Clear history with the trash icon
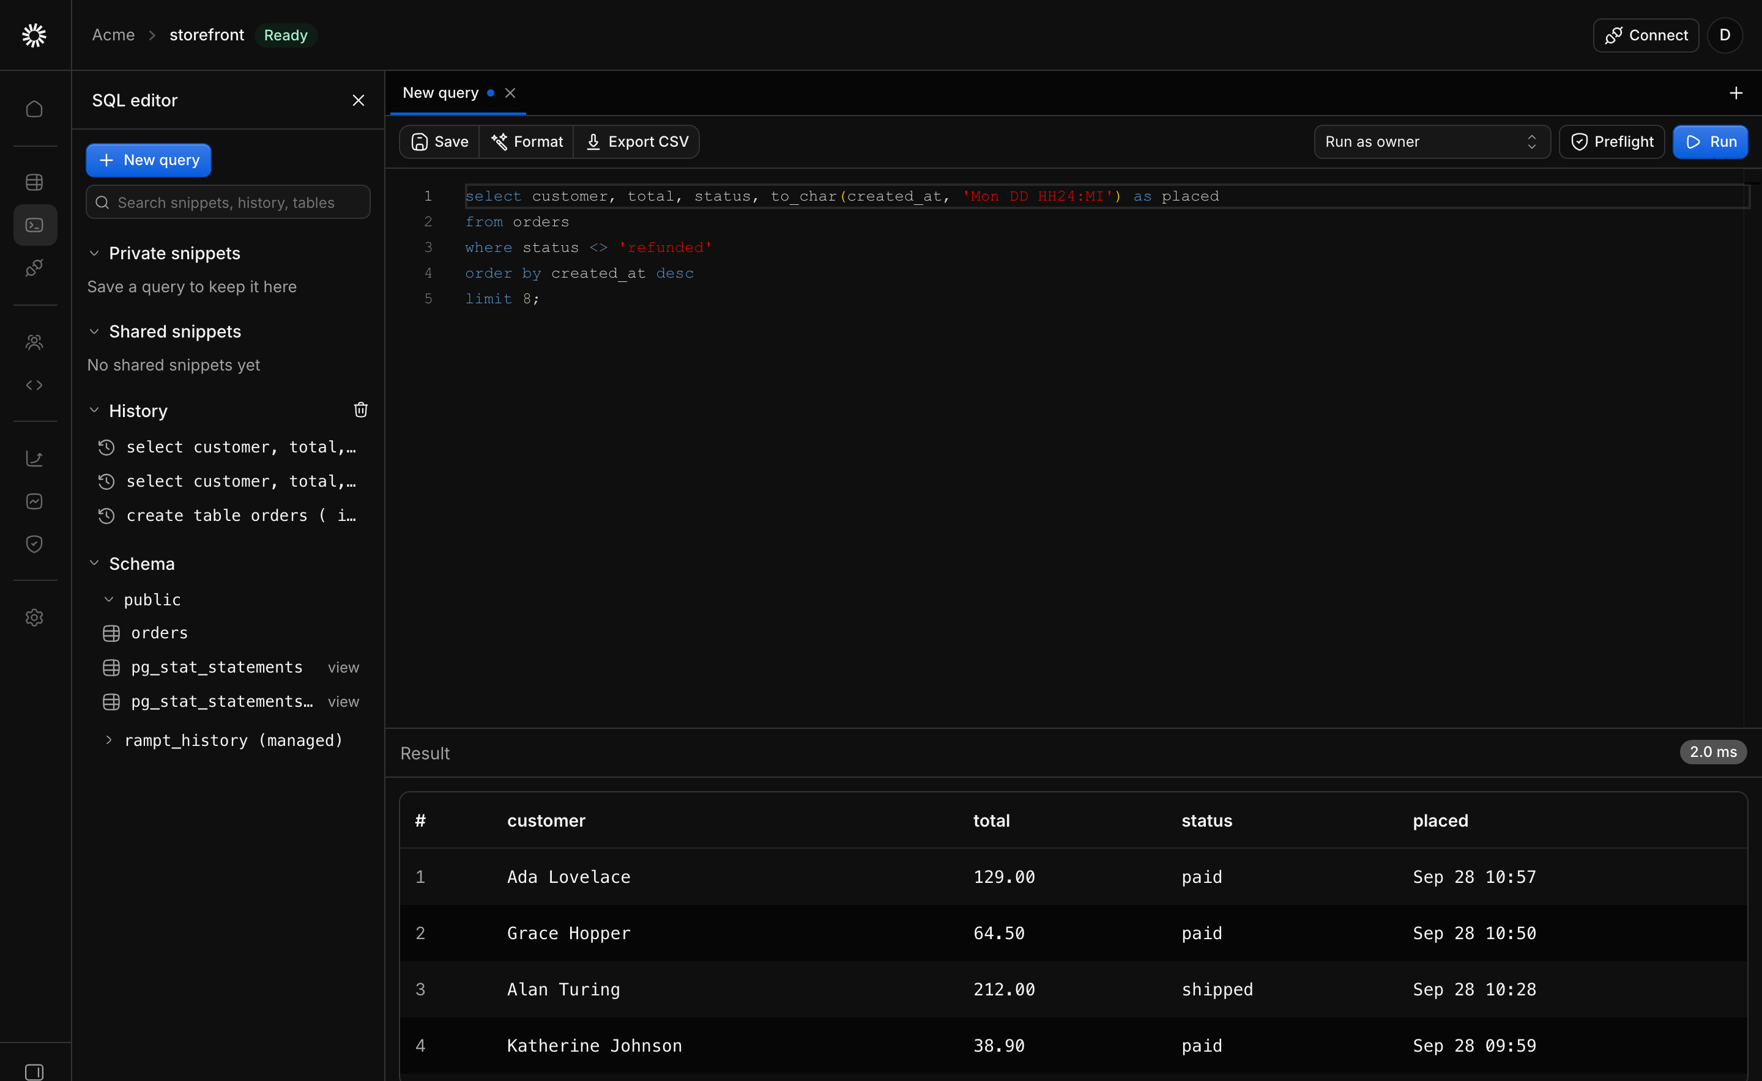This screenshot has width=1762, height=1081. (x=360, y=410)
